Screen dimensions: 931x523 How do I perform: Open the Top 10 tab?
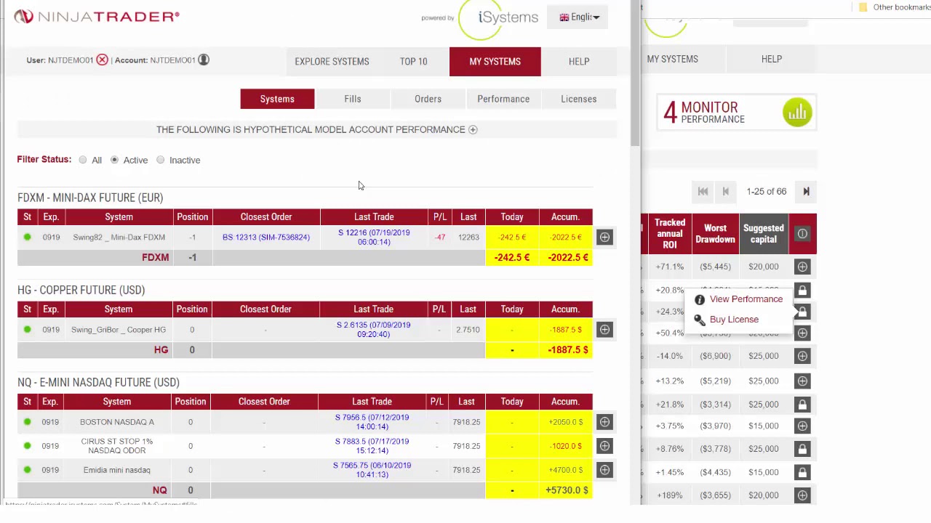pos(413,62)
